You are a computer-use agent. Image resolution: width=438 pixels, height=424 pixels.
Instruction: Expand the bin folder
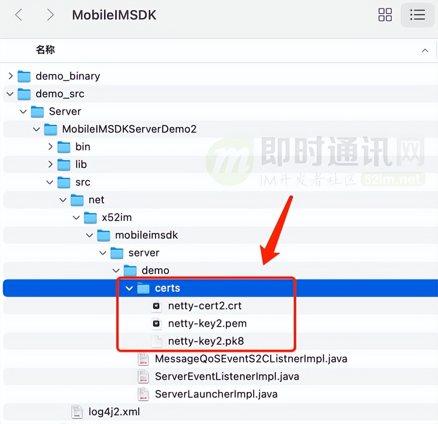[x=50, y=147]
